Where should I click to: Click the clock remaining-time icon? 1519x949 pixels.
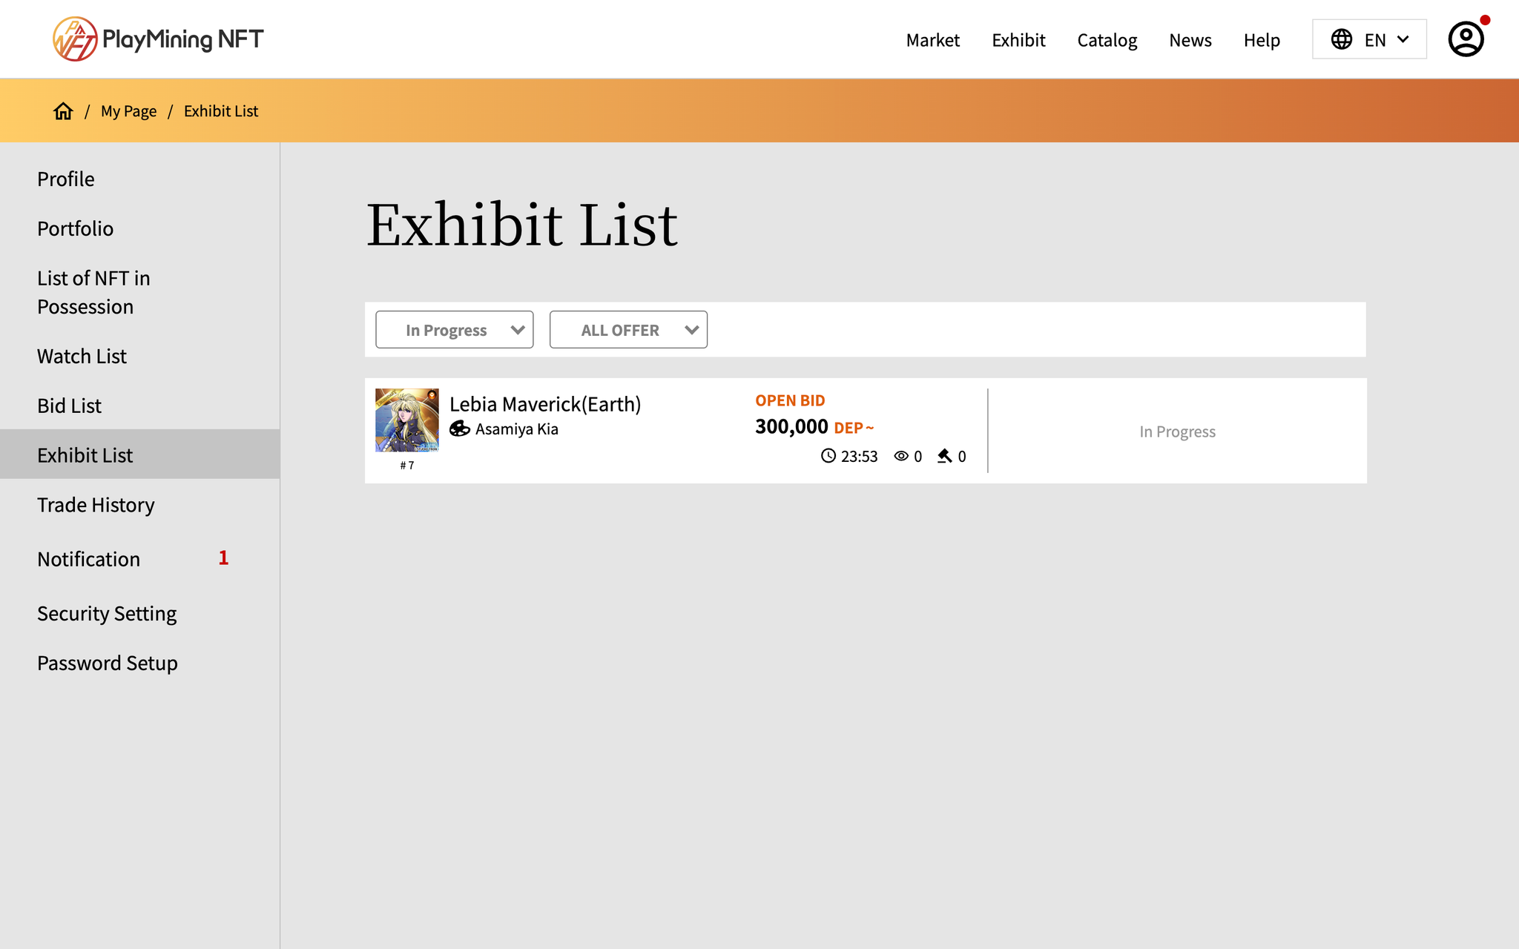click(x=828, y=456)
